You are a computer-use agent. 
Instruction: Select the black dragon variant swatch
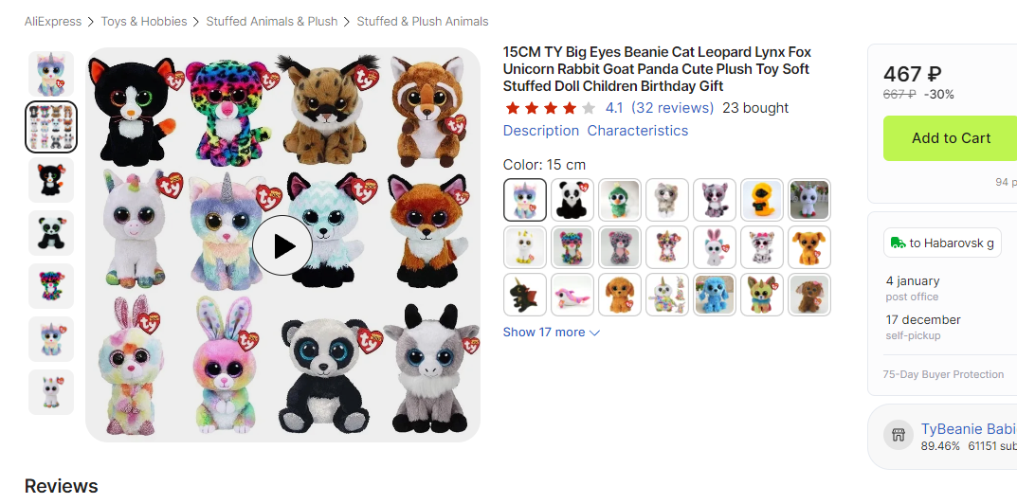[x=525, y=295]
